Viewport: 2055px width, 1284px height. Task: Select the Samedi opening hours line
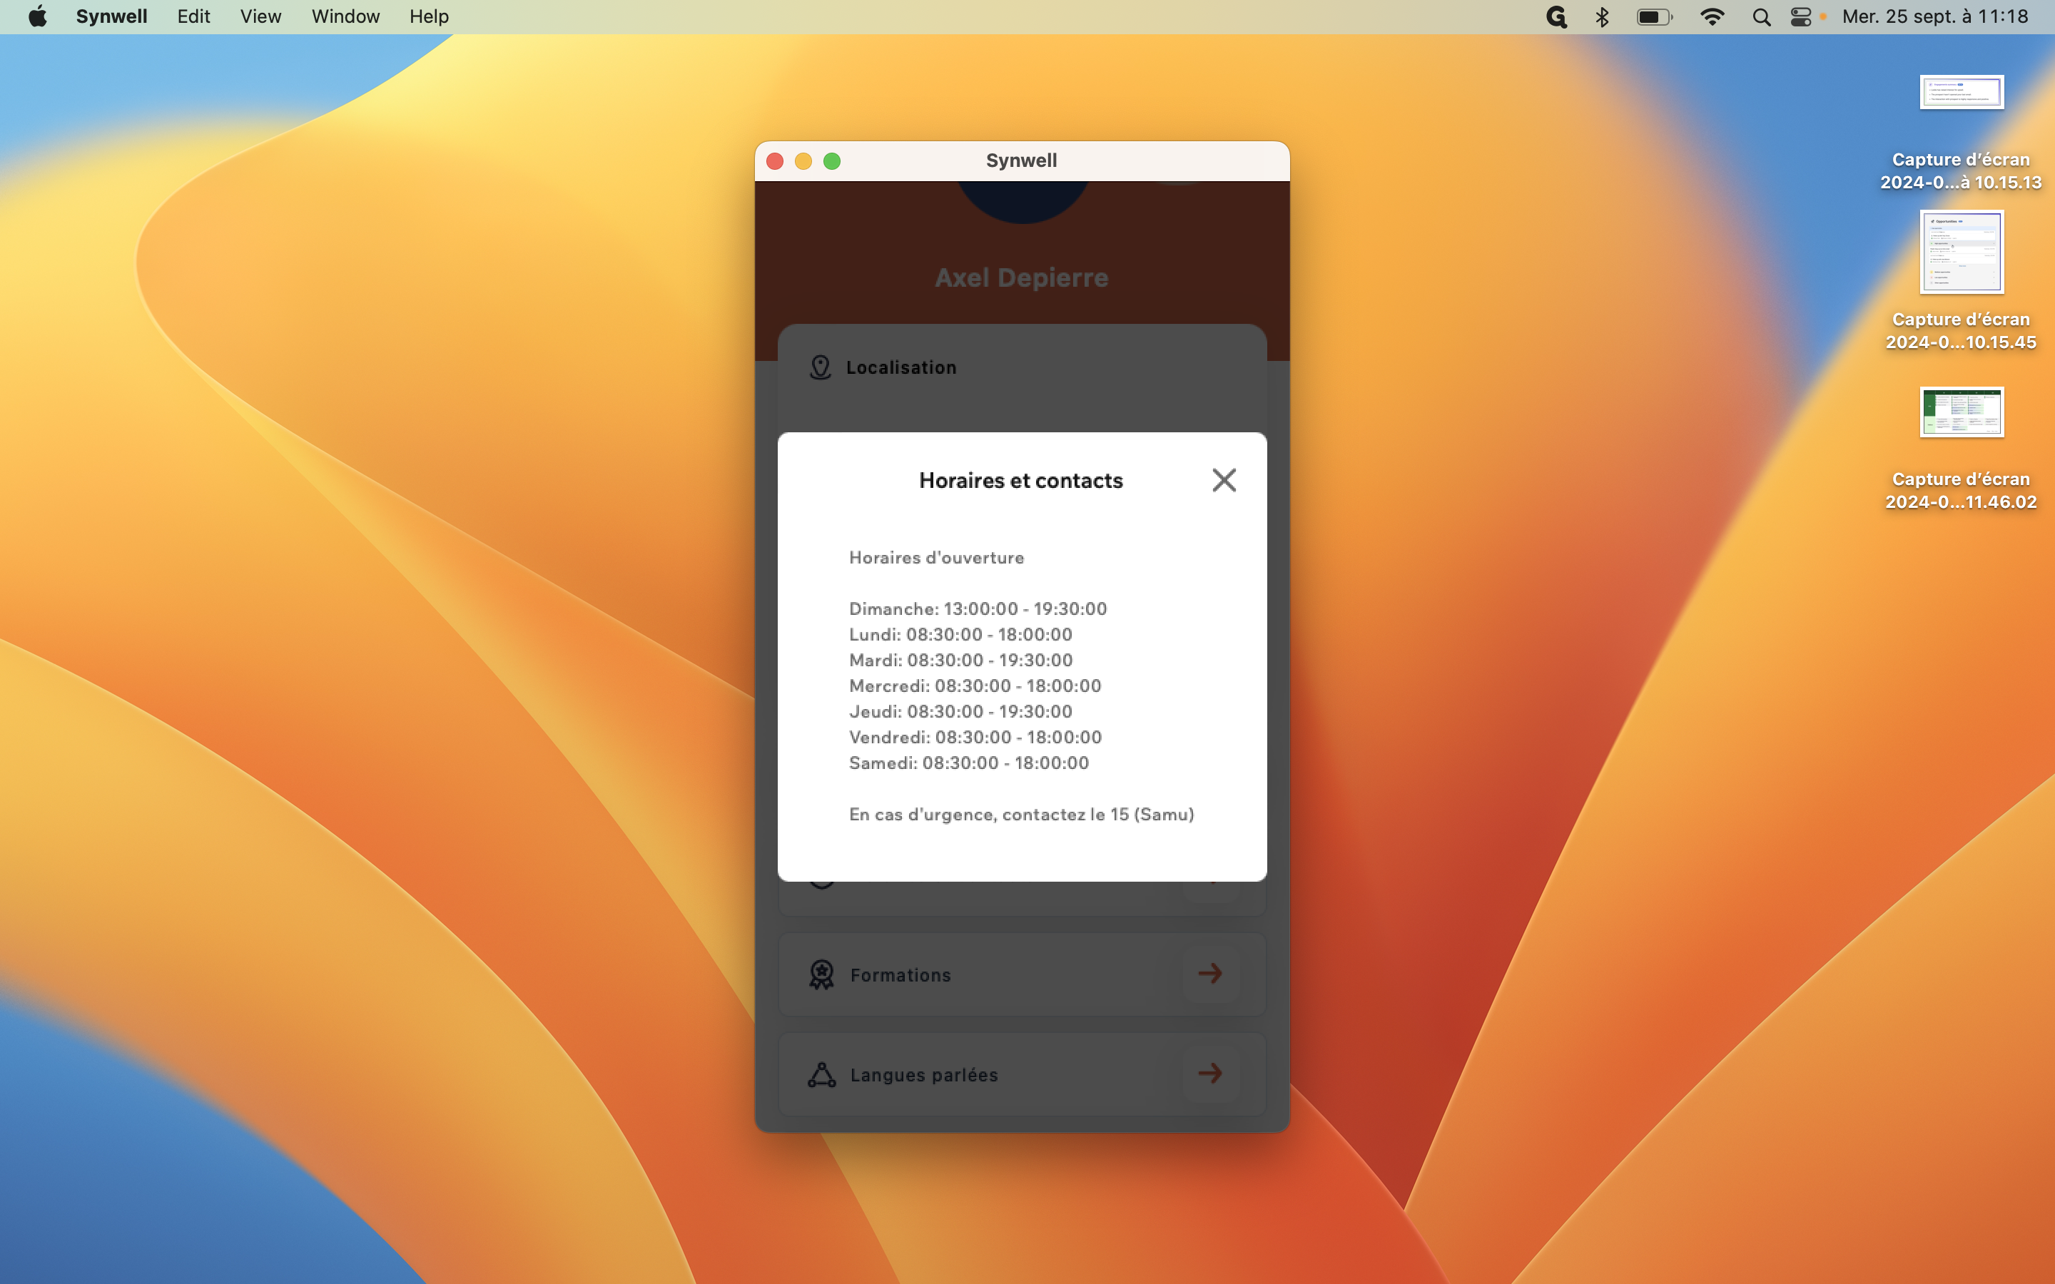(969, 763)
